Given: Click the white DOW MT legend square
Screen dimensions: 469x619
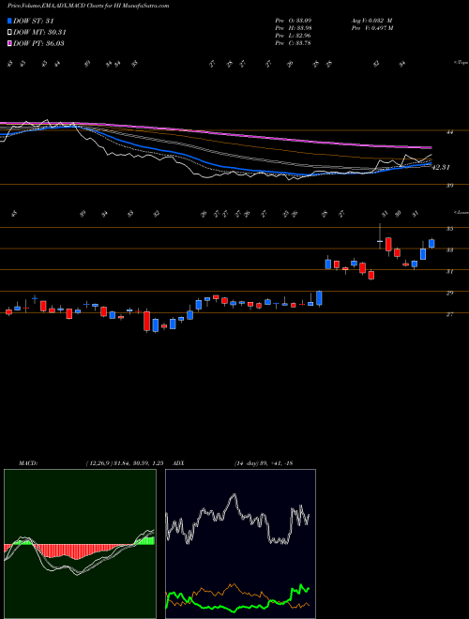Looking at the screenshot, I should pyautogui.click(x=9, y=32).
